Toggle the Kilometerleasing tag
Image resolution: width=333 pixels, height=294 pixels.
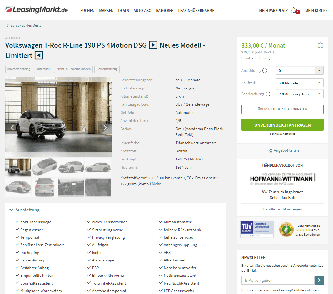pyautogui.click(x=19, y=69)
